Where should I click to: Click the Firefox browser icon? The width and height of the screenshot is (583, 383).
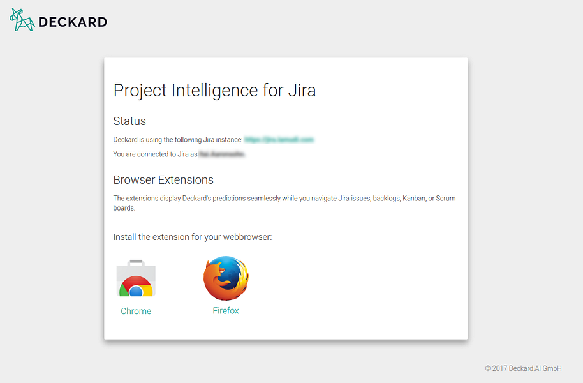(226, 278)
